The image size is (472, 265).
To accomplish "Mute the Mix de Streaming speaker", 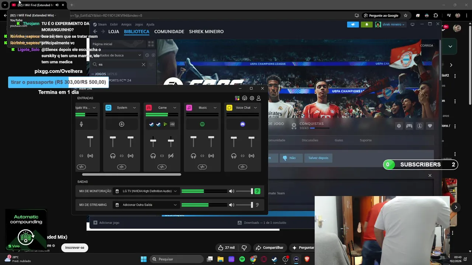I will pos(231,205).
